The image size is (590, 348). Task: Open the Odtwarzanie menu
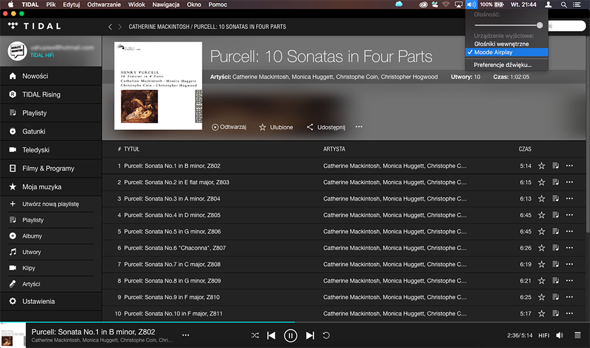pyautogui.click(x=104, y=4)
